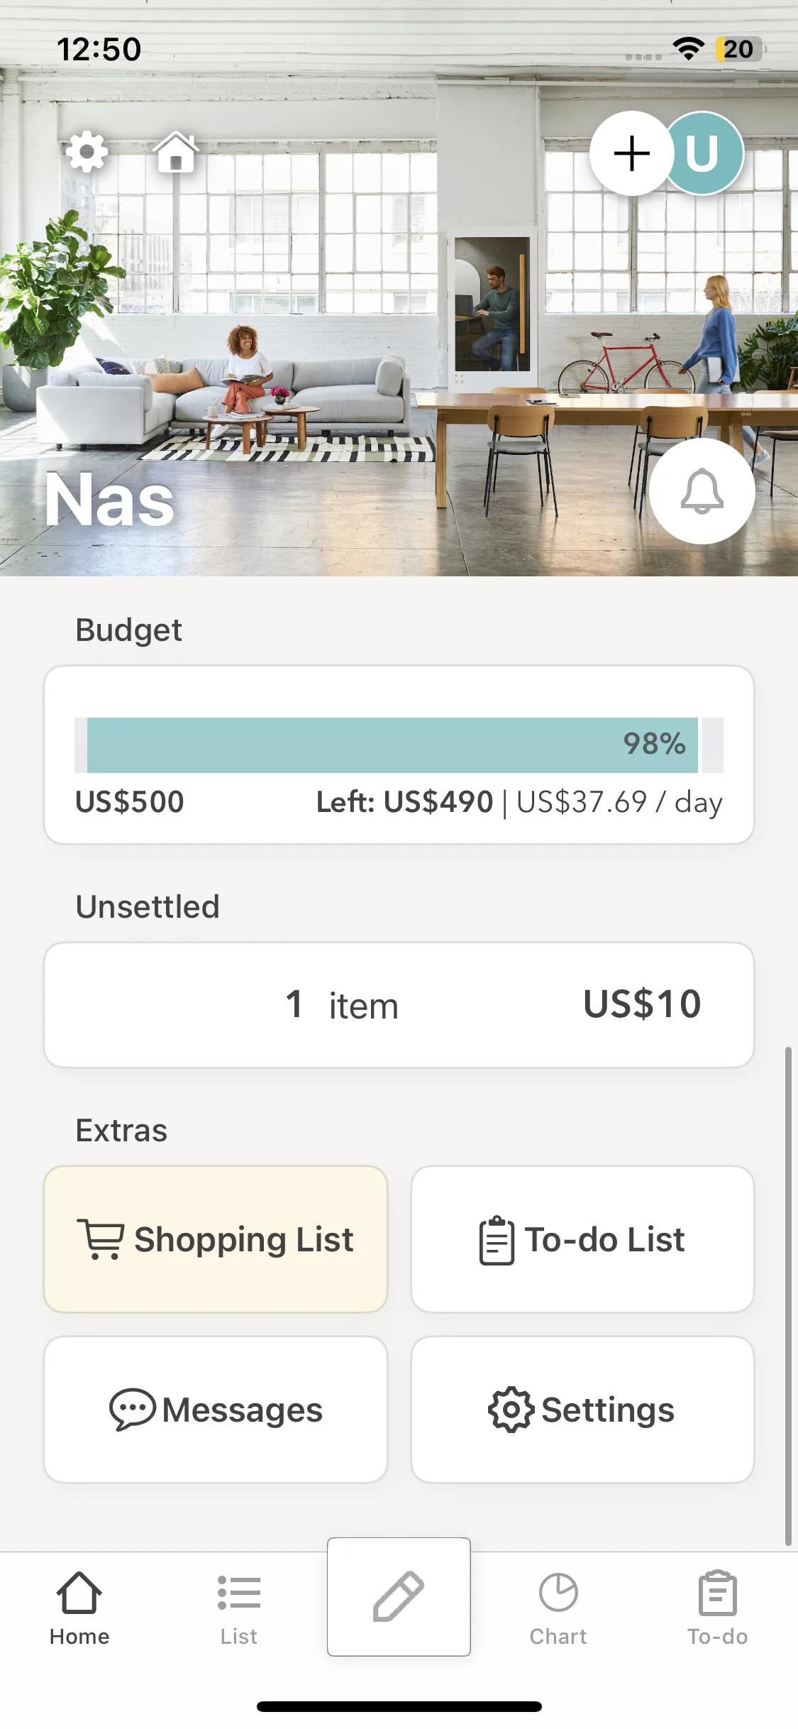This screenshot has width=798, height=1729.
Task: Tap the Nas household name
Action: [110, 500]
